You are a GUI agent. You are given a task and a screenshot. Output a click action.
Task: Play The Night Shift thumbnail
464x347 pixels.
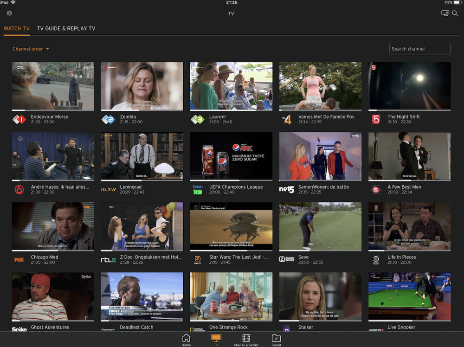point(410,86)
